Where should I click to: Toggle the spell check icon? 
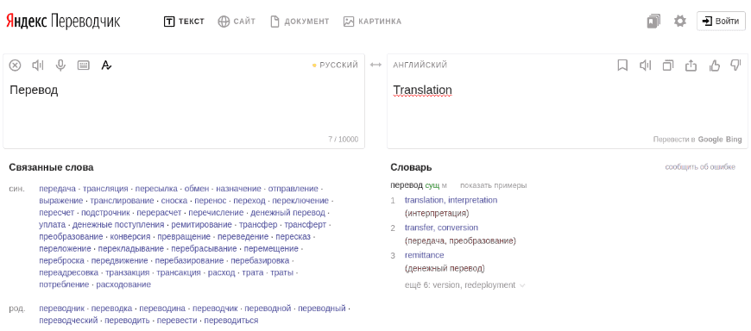[106, 65]
